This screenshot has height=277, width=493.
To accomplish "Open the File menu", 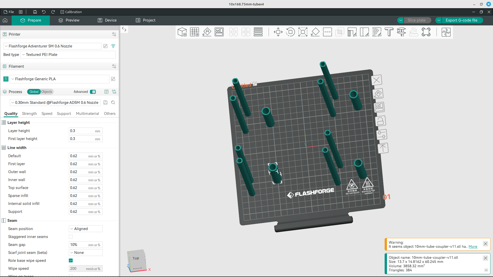I will click(9, 12).
